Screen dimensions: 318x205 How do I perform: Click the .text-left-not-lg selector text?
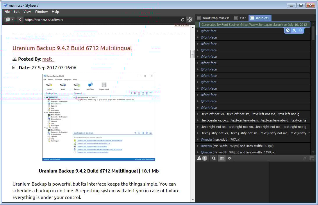(289, 114)
